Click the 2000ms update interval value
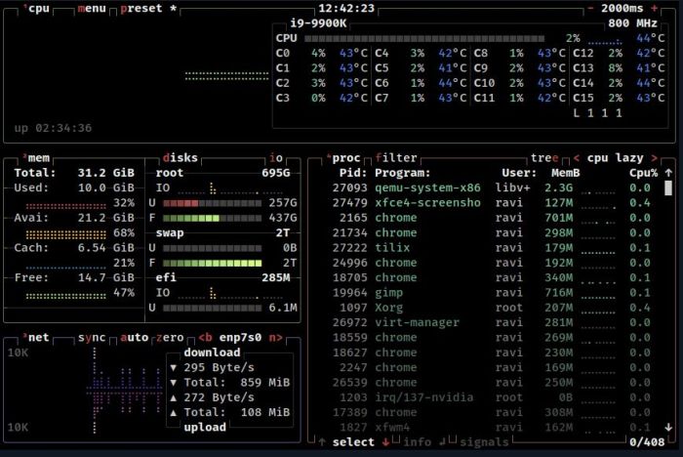The height and width of the screenshot is (457, 683). 623,8
